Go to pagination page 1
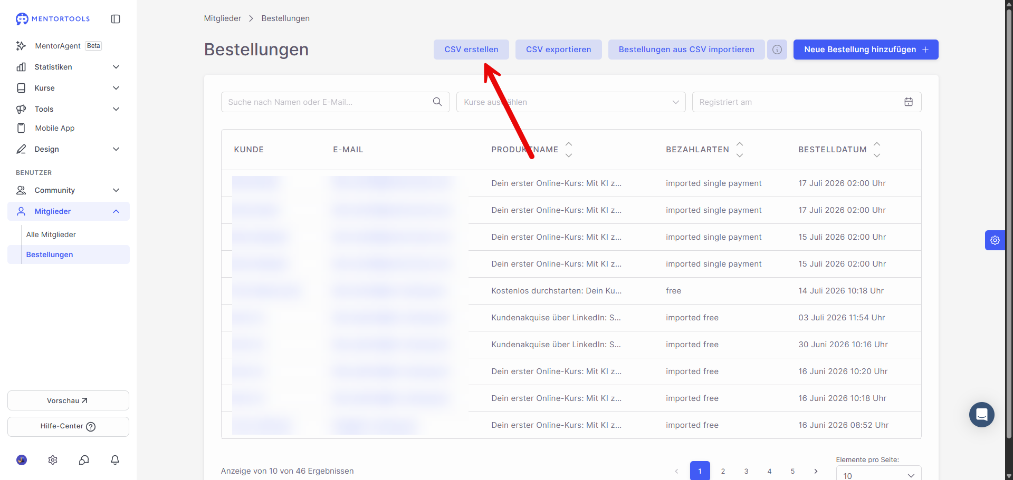The image size is (1013, 480). click(x=700, y=471)
